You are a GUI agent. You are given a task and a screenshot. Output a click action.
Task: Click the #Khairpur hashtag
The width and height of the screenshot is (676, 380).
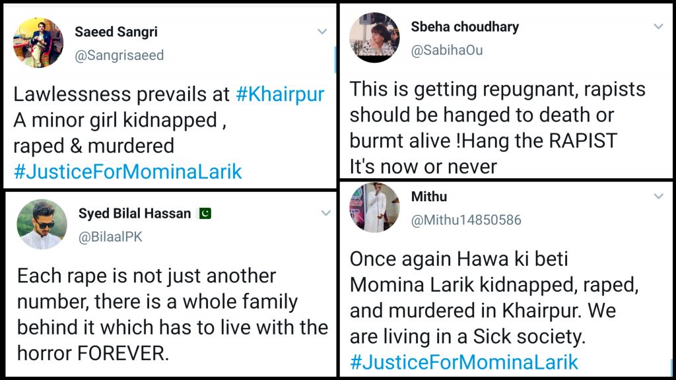click(x=281, y=94)
